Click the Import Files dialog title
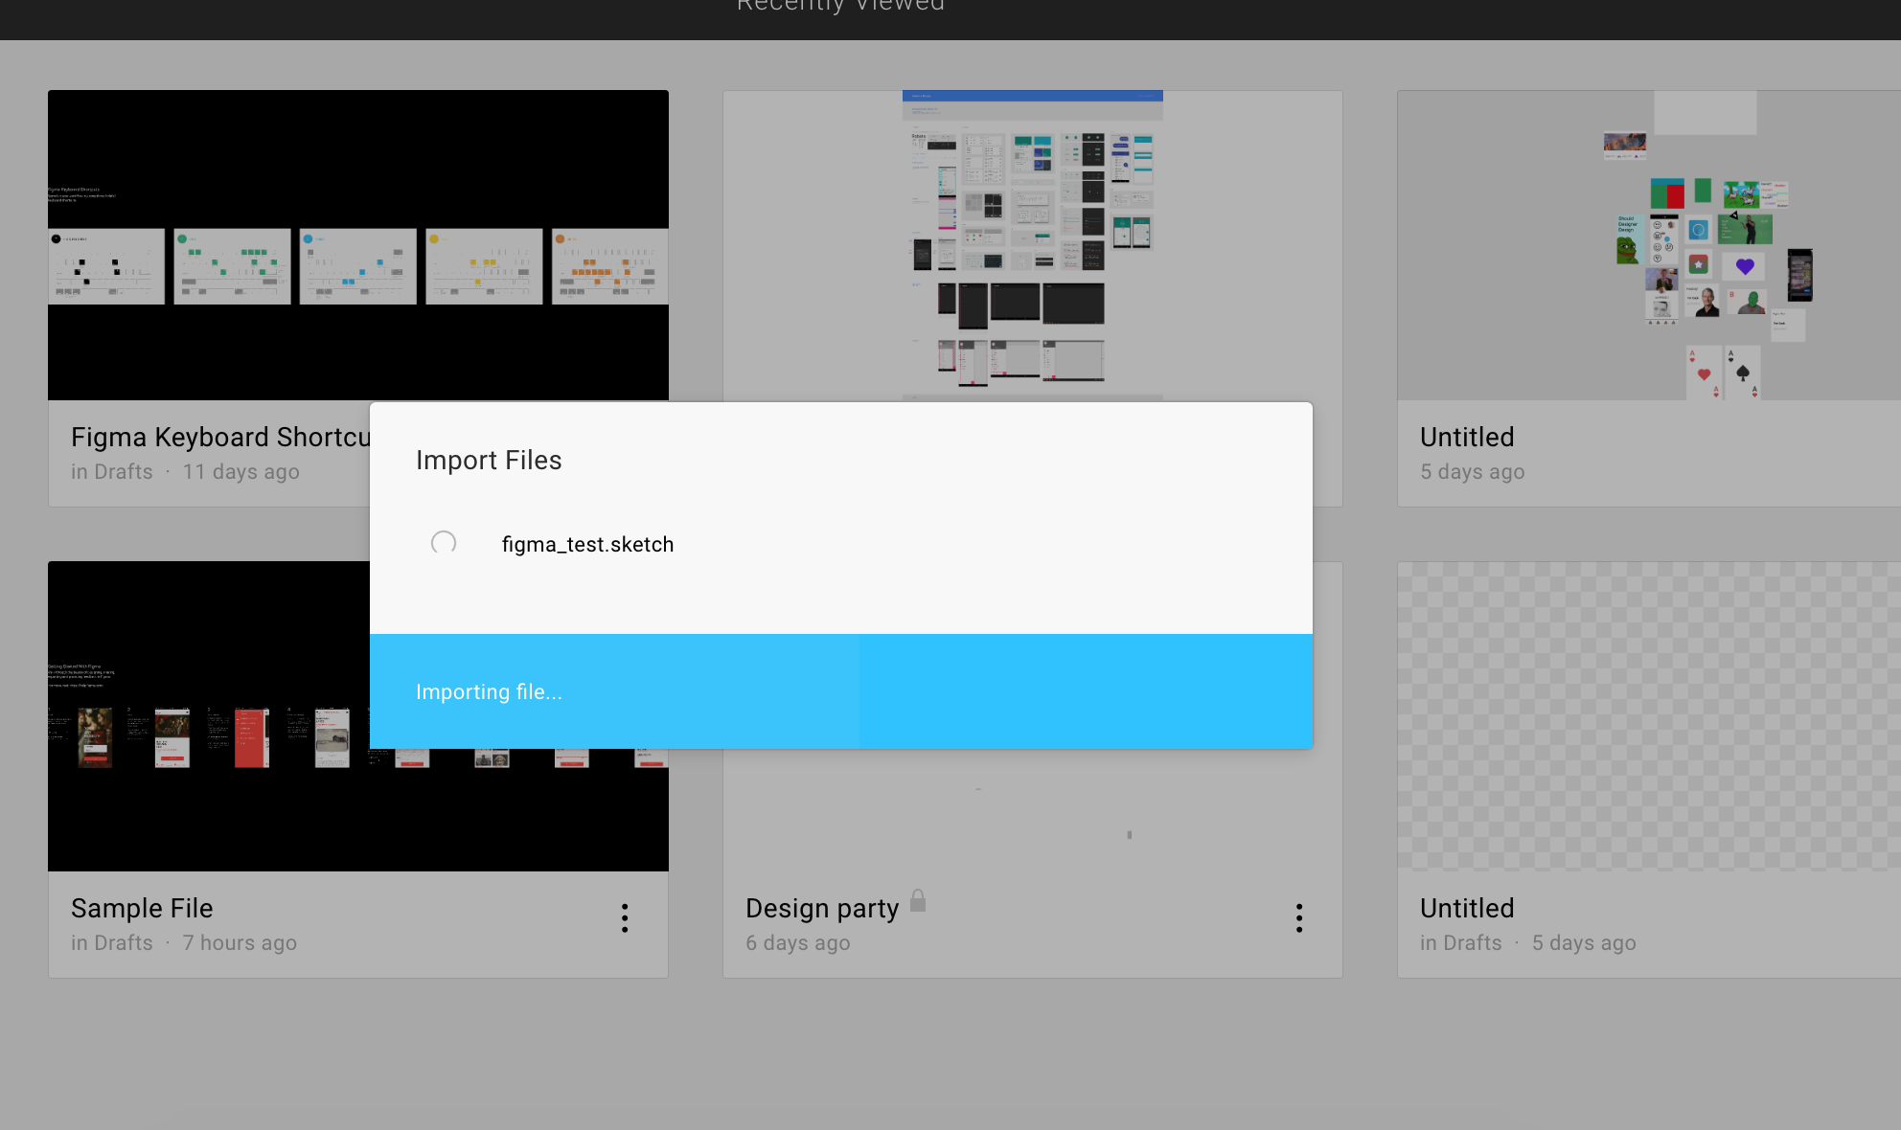The width and height of the screenshot is (1901, 1130). tap(489, 460)
